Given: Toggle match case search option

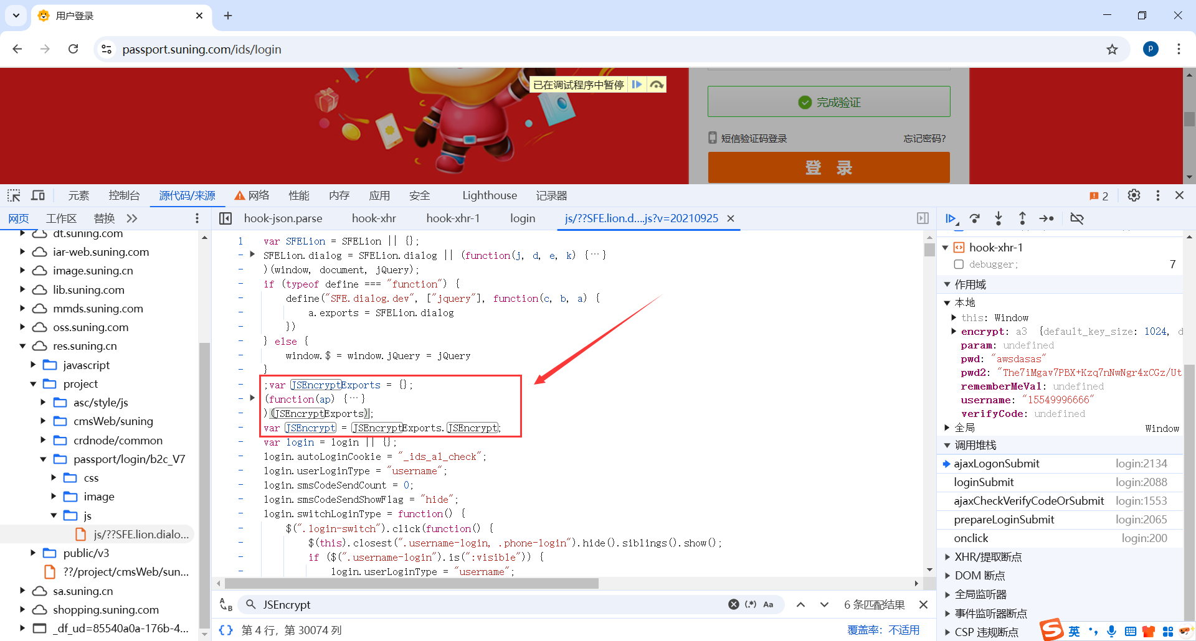Looking at the screenshot, I should coord(768,604).
